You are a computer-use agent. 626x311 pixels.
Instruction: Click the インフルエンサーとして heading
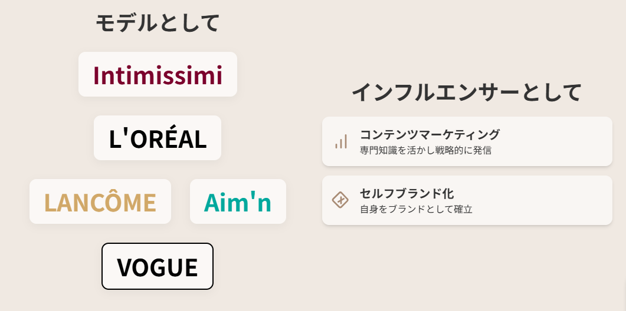[x=467, y=92]
